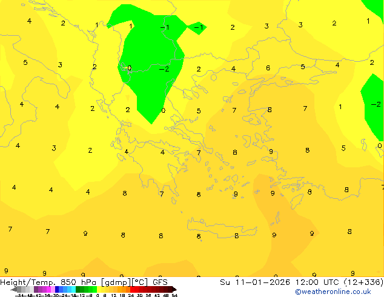Image resolution: width=384 pixels, height=297 pixels.
Task: Click the legend's right dark arrow end
Action: coord(174,290)
